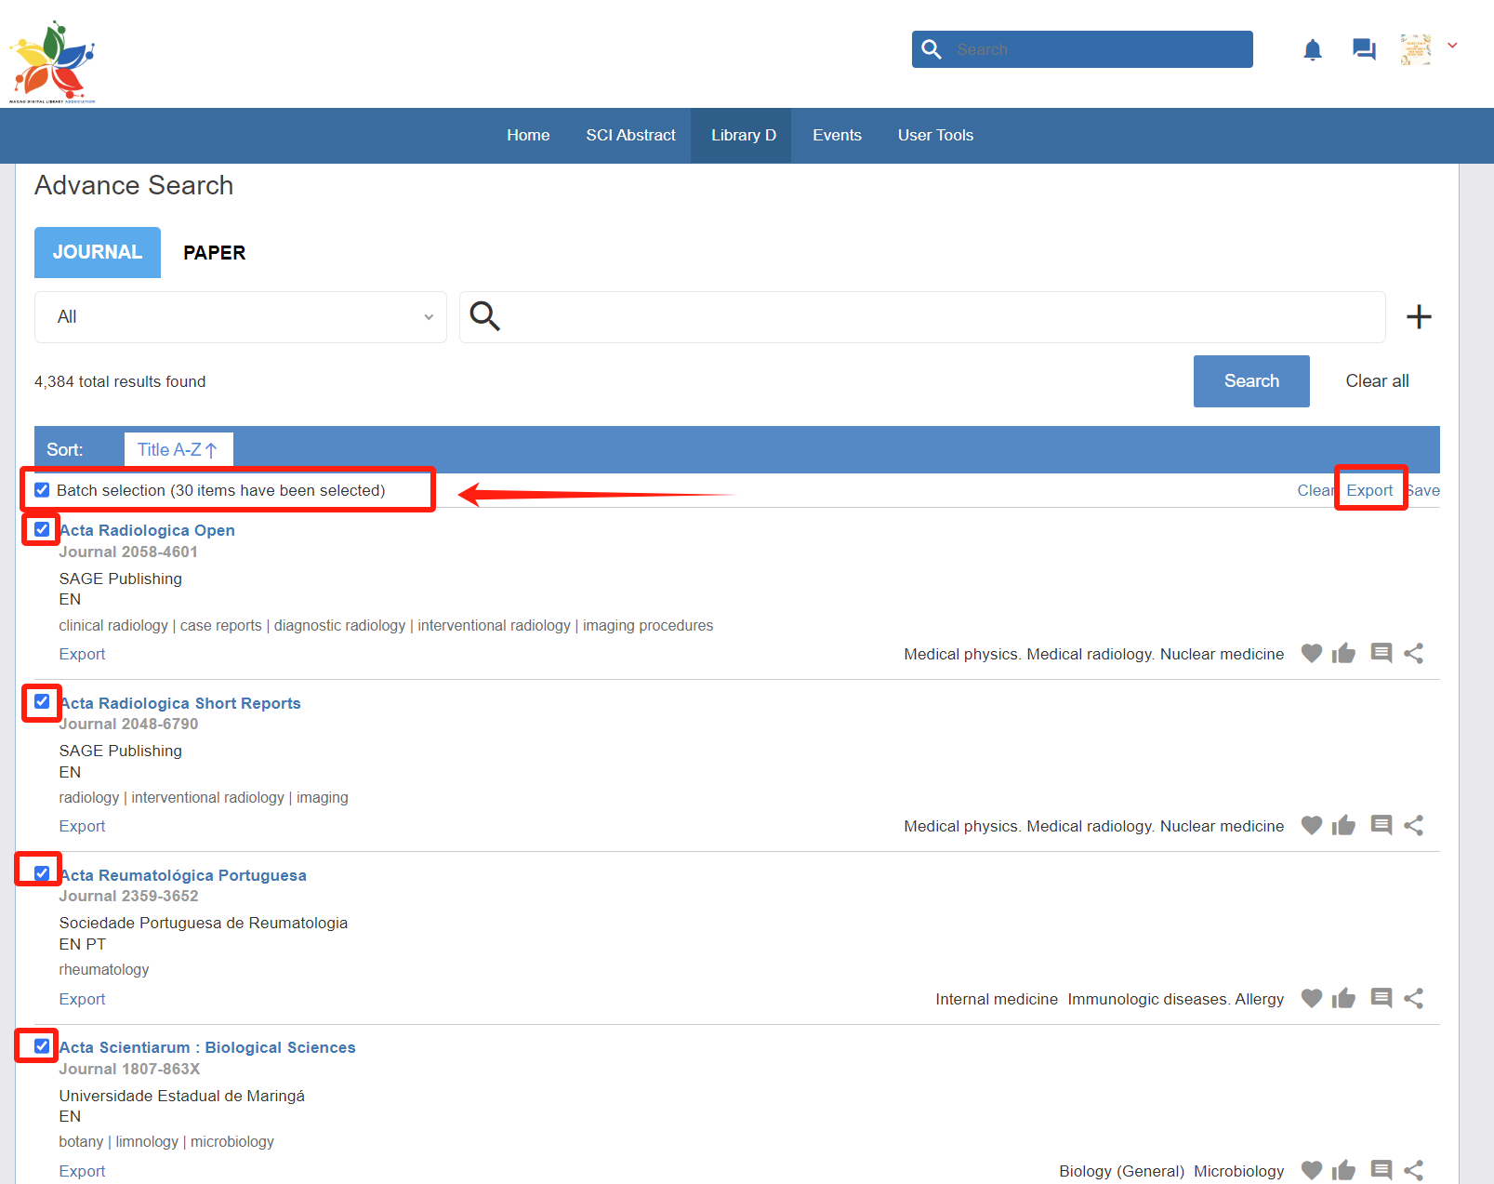The width and height of the screenshot is (1494, 1184).
Task: Open the user profile dropdown arrow
Action: (x=1452, y=46)
